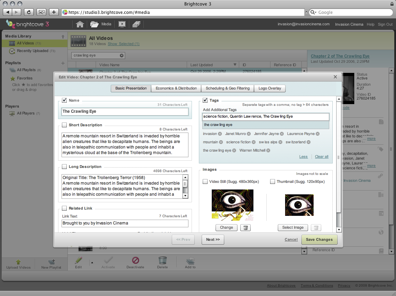Switch to the Basic Presentation tab
Screen dimensions: 396x296
tap(131, 88)
